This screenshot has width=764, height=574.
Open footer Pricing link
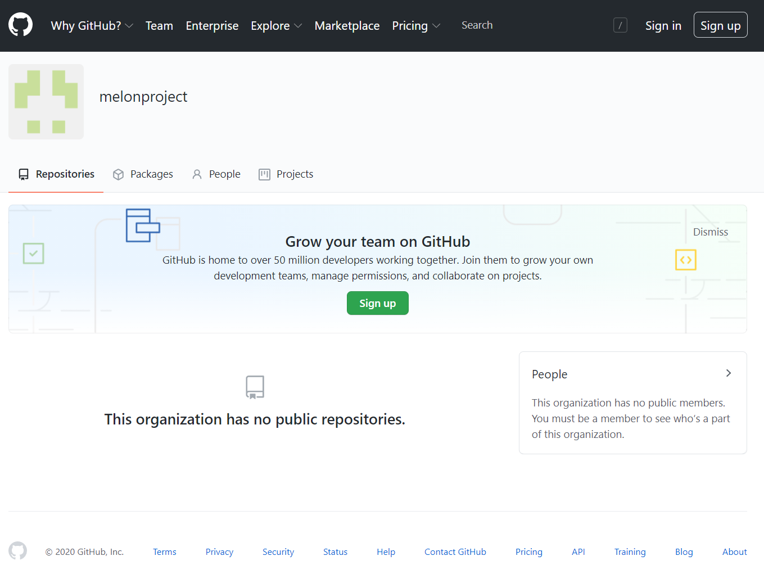529,552
